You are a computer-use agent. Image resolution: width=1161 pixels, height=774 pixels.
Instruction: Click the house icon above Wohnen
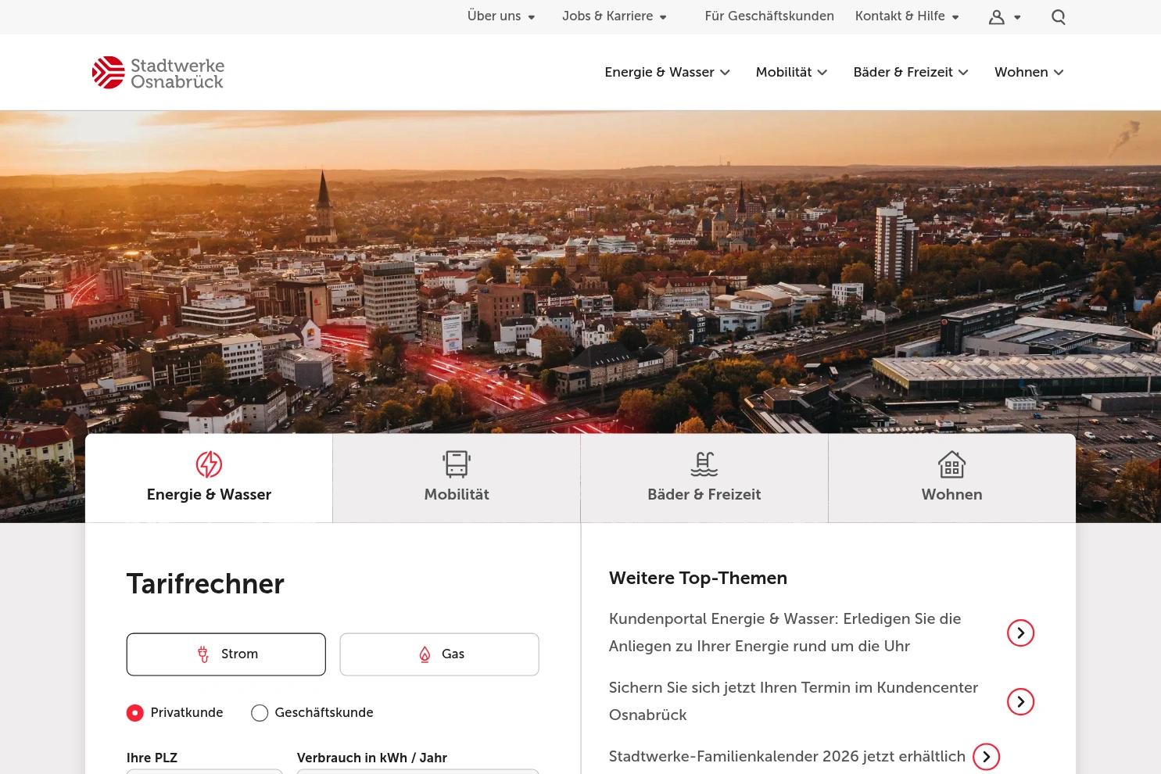coord(951,464)
